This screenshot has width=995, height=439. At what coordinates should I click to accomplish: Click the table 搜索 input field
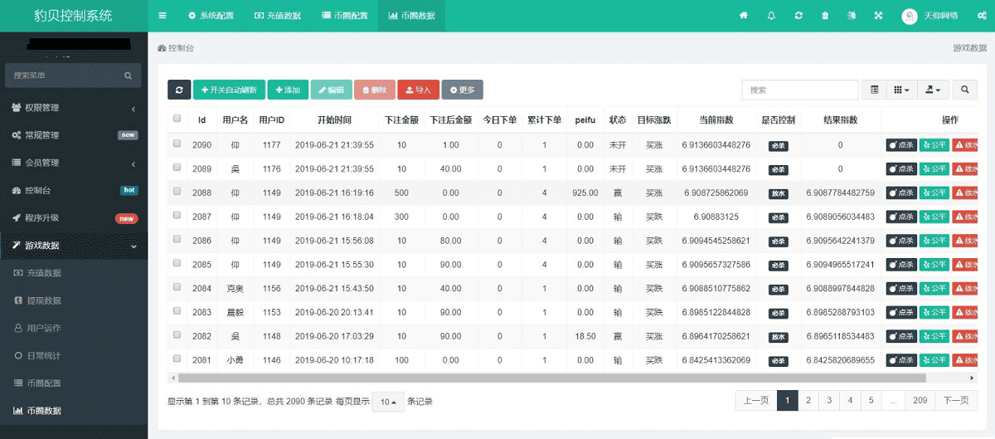coord(799,90)
